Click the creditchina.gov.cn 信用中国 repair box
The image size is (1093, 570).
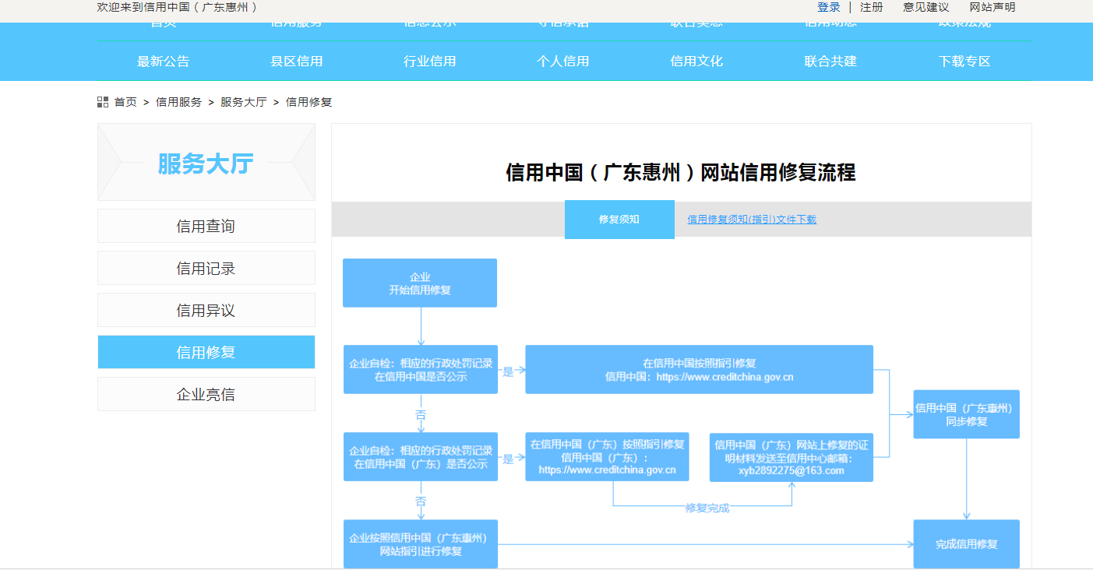point(699,369)
